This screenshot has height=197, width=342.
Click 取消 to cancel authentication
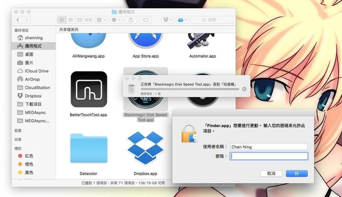[271, 173]
